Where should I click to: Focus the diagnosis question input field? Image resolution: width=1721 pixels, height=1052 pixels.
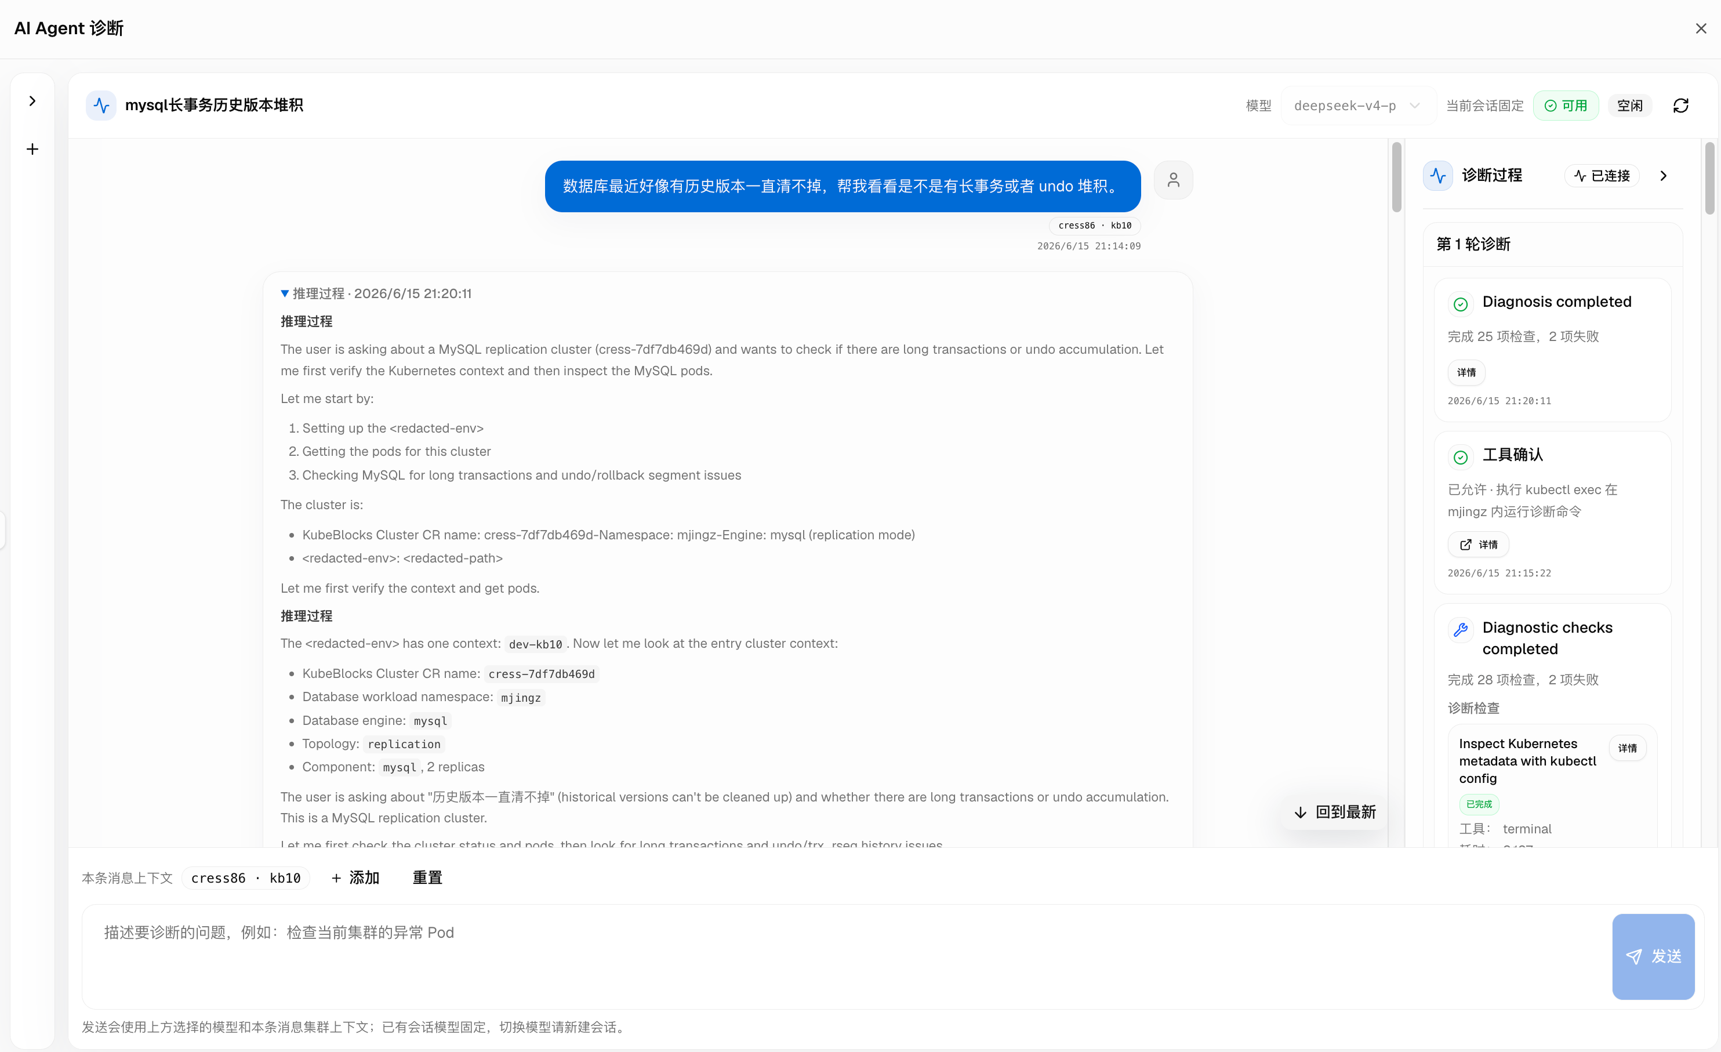[x=845, y=956]
